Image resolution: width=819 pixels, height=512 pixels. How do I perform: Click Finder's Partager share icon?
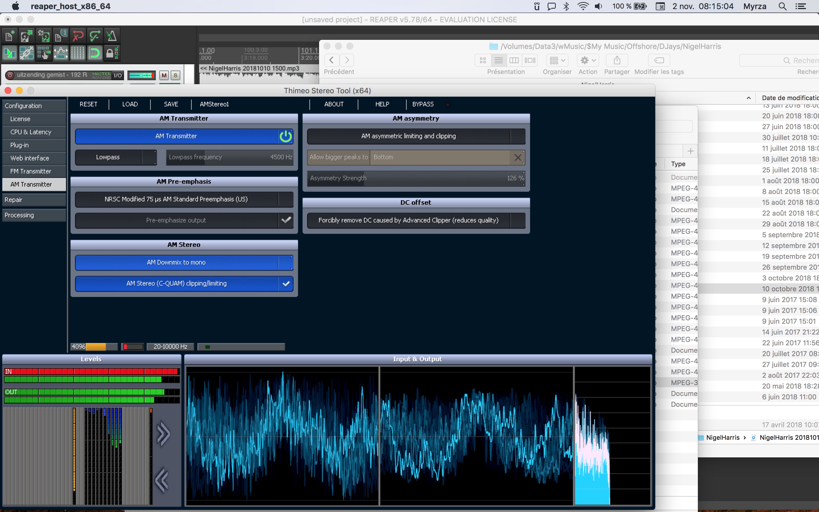(x=617, y=60)
